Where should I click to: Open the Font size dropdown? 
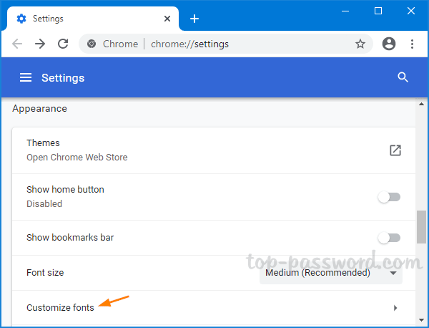(x=331, y=273)
